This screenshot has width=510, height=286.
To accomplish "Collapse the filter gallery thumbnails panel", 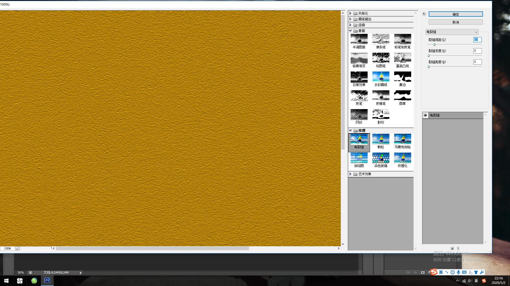I will tap(424, 14).
